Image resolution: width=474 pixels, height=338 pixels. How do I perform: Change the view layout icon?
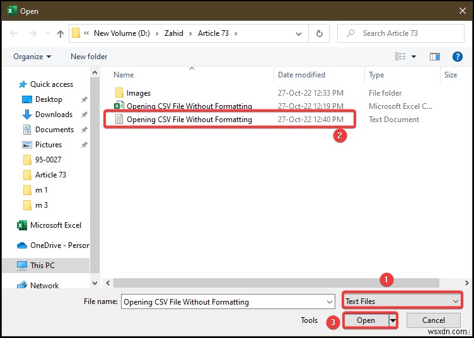tap(400, 57)
